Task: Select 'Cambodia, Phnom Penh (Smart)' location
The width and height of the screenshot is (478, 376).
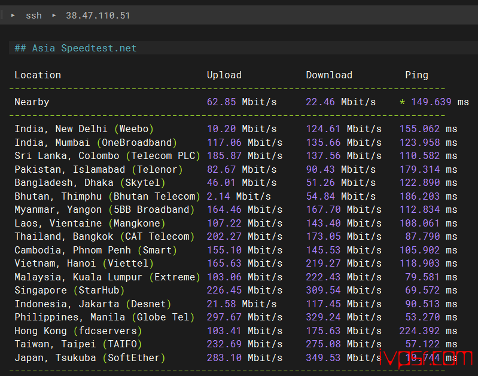Action: (96, 250)
